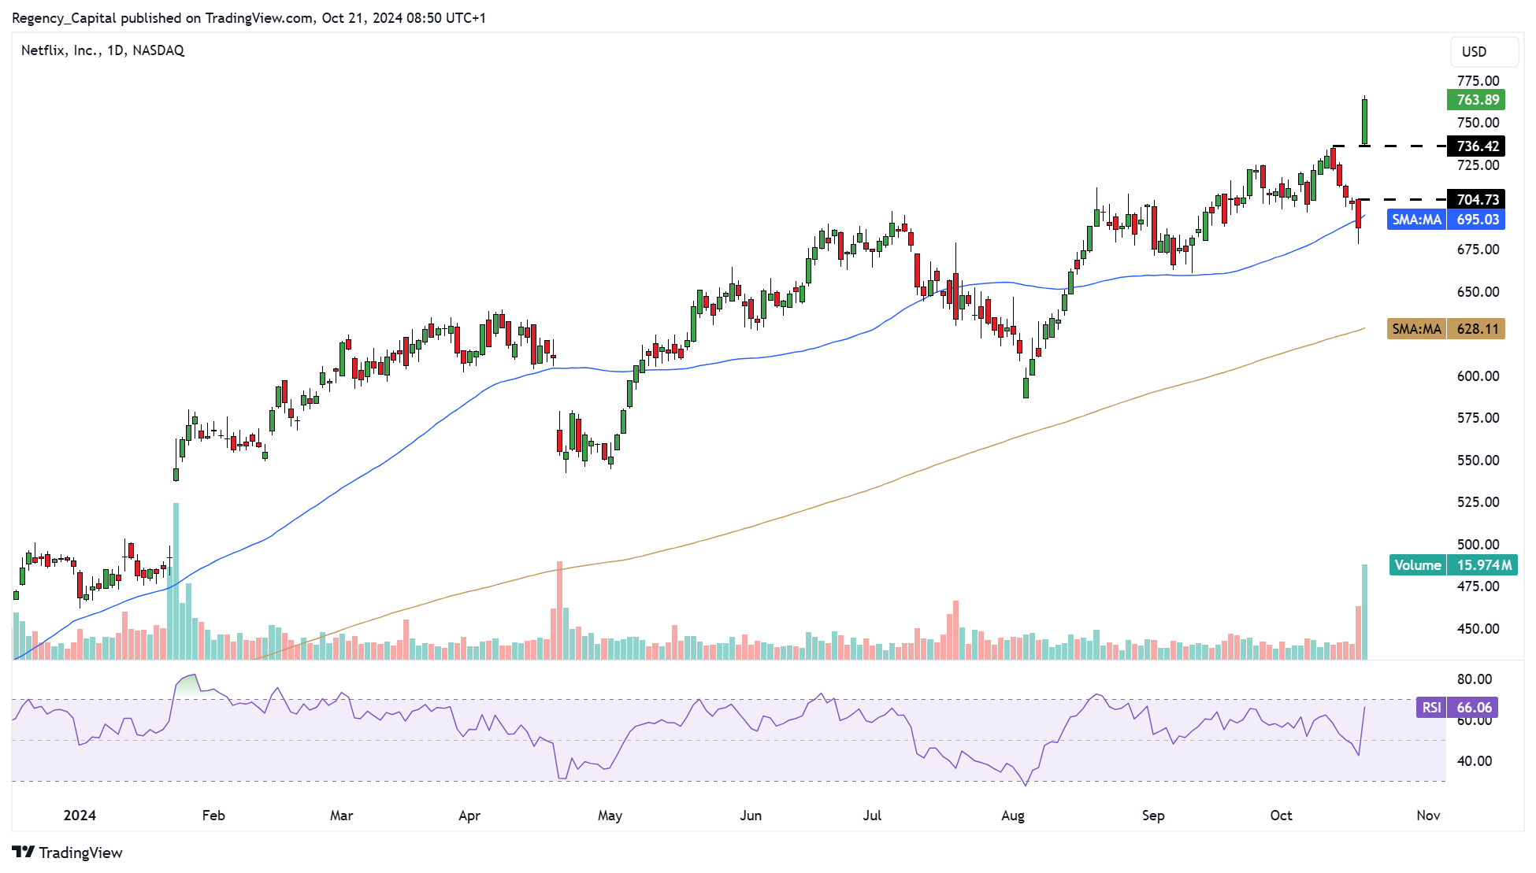The height and width of the screenshot is (873, 1536).
Task: Click the teal Volume label
Action: pyautogui.click(x=1418, y=565)
